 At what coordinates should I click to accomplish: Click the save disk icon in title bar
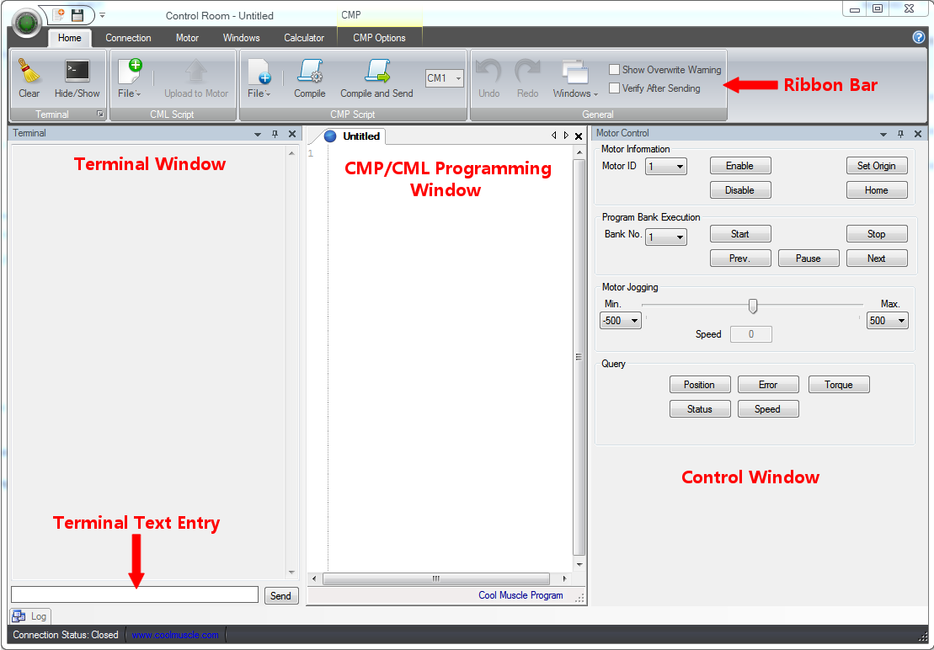coord(77,15)
